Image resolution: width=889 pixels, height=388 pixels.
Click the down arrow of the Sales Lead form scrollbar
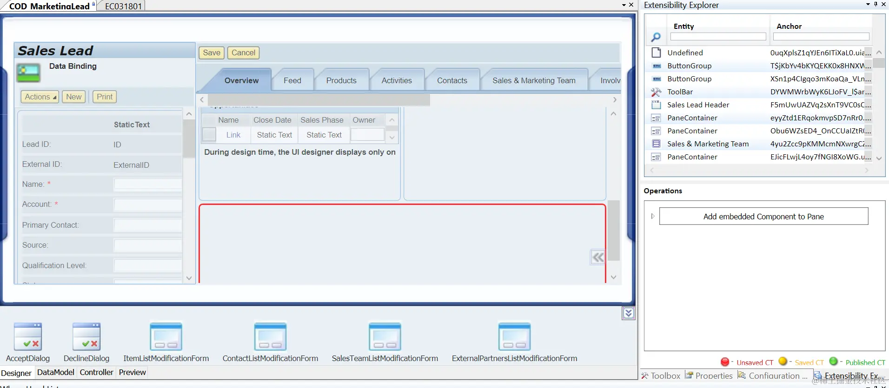(x=189, y=278)
